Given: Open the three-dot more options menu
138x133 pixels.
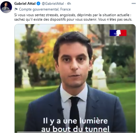Looking at the screenshot, I should tap(134, 3).
